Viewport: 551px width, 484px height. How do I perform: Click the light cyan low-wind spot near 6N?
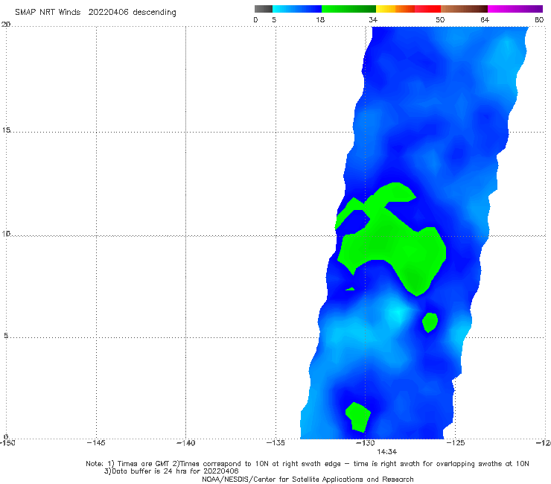coord(398,313)
